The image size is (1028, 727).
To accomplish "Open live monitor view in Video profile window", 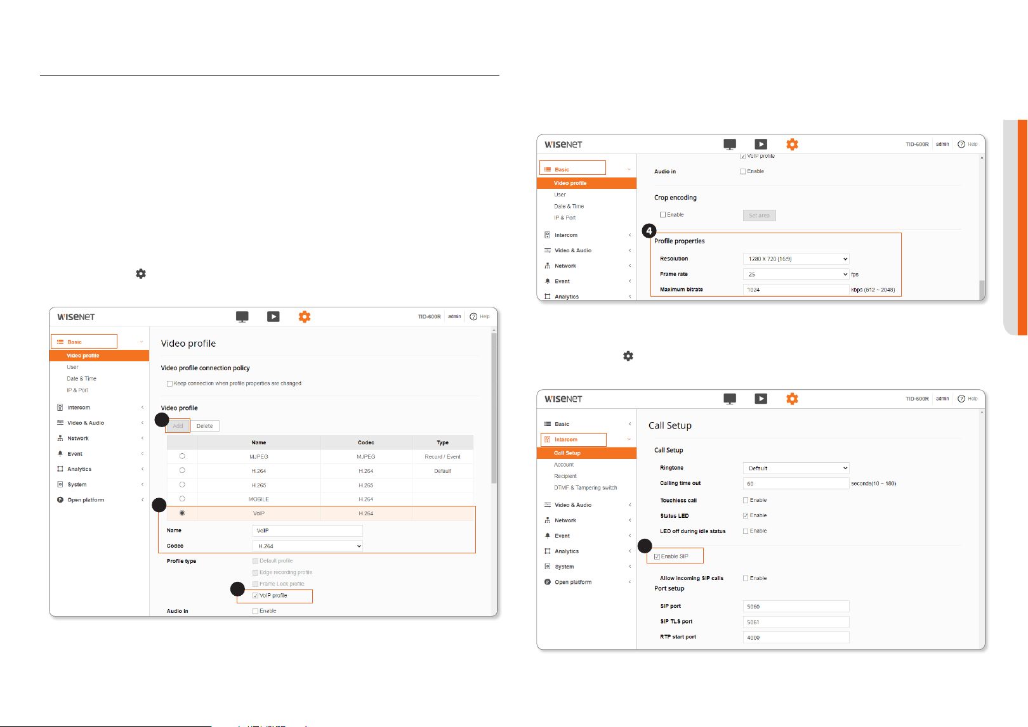I will pos(242,316).
